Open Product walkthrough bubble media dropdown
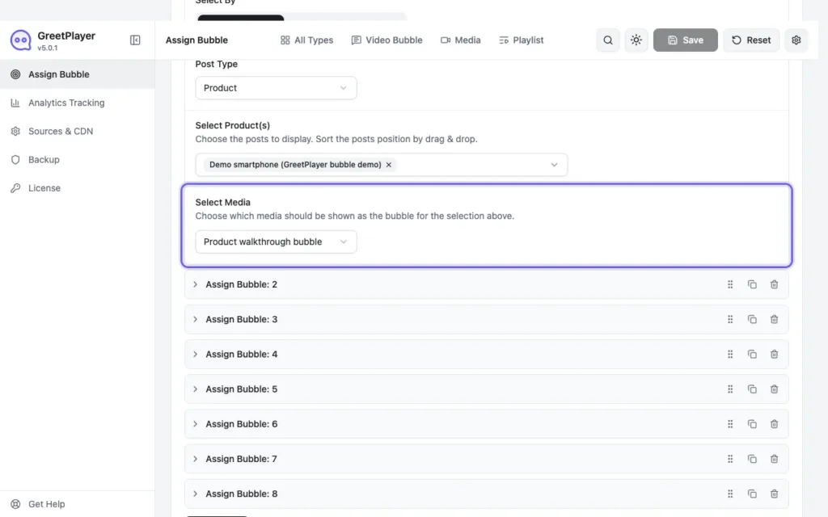This screenshot has height=517, width=828. click(x=277, y=242)
